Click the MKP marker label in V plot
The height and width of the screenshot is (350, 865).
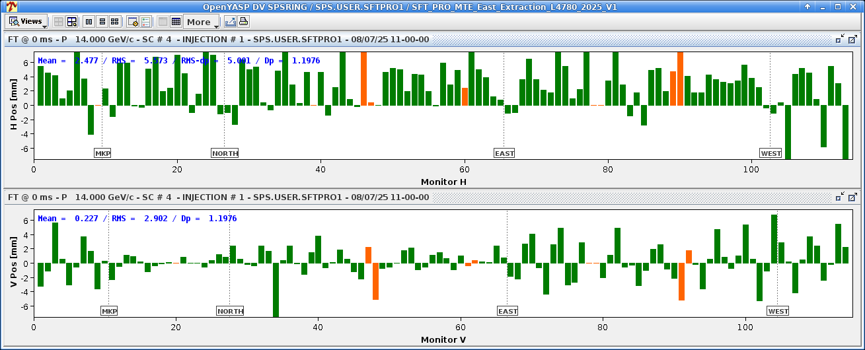point(109,311)
